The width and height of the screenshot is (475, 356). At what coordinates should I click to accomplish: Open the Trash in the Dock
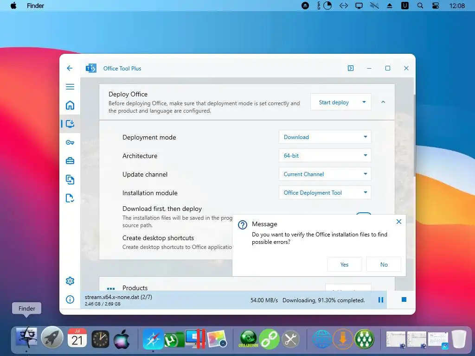coord(459,338)
